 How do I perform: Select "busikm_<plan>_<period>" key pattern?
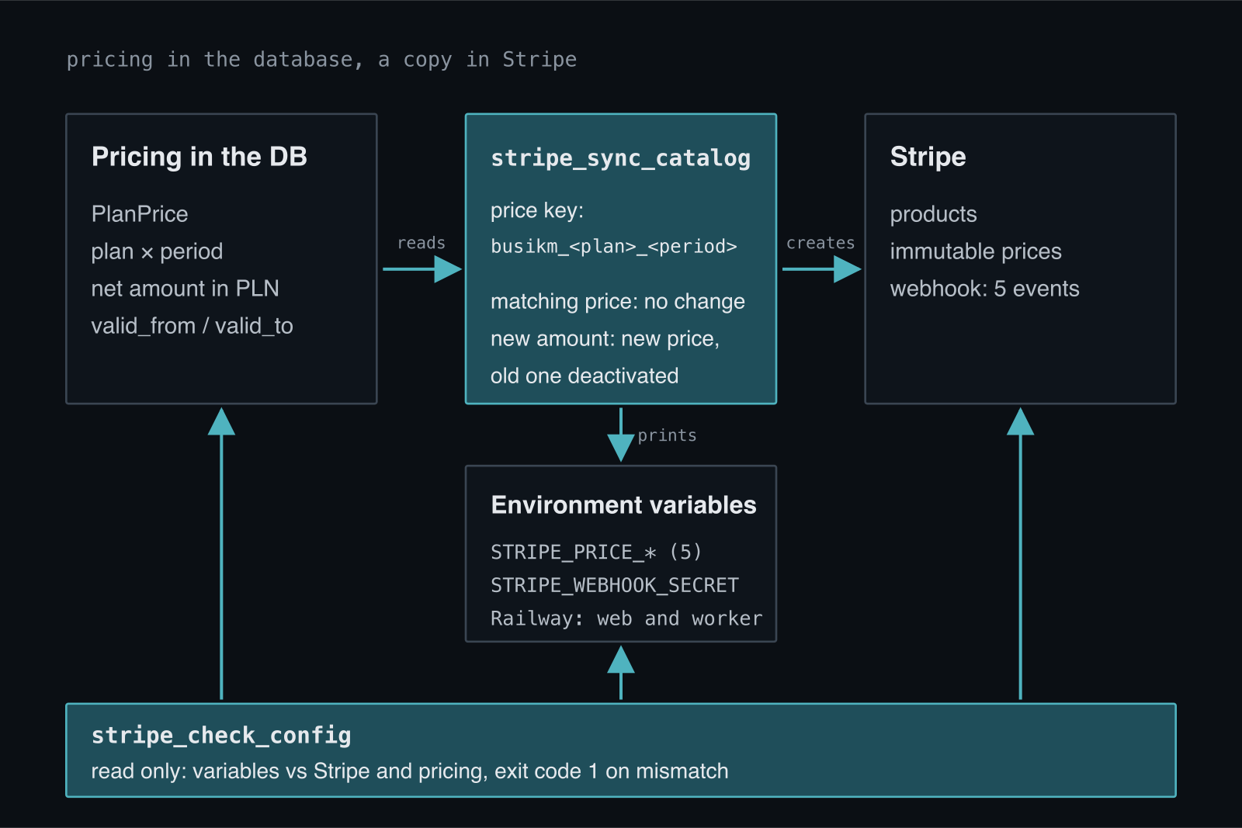[613, 247]
